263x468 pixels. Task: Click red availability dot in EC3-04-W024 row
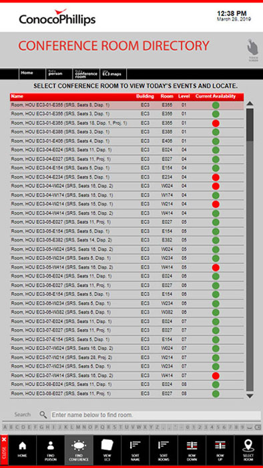[x=216, y=187]
